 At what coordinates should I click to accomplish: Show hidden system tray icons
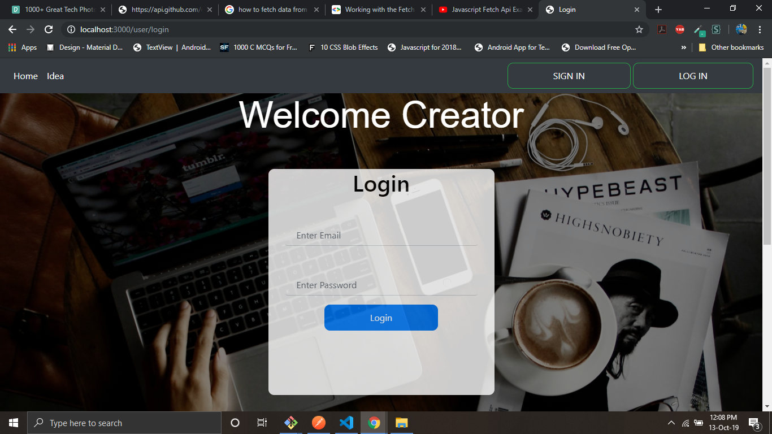point(671,423)
